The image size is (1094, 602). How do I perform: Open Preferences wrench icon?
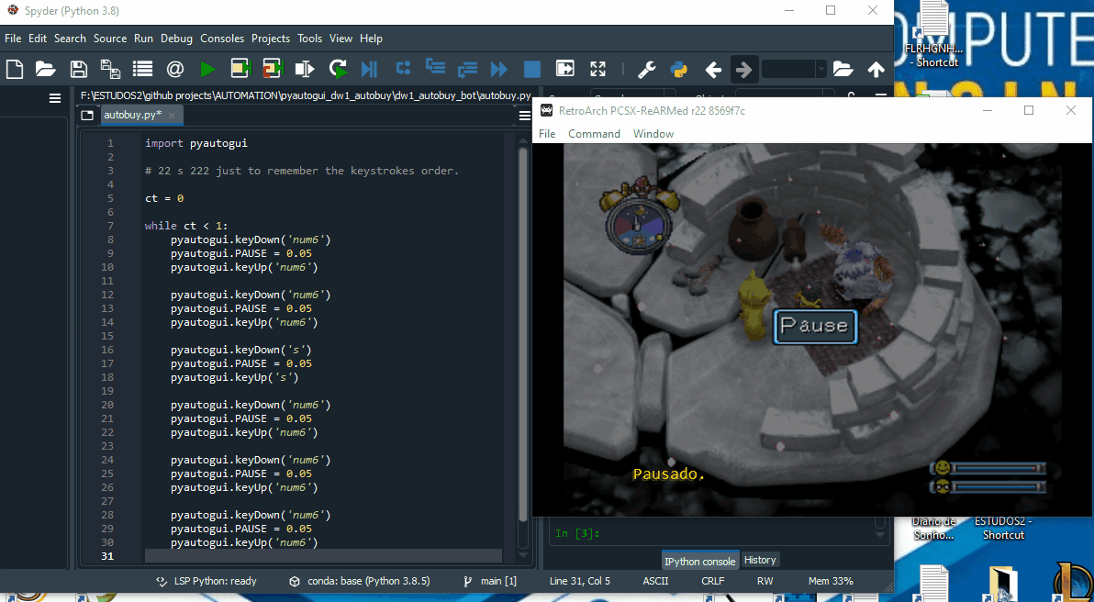[647, 69]
